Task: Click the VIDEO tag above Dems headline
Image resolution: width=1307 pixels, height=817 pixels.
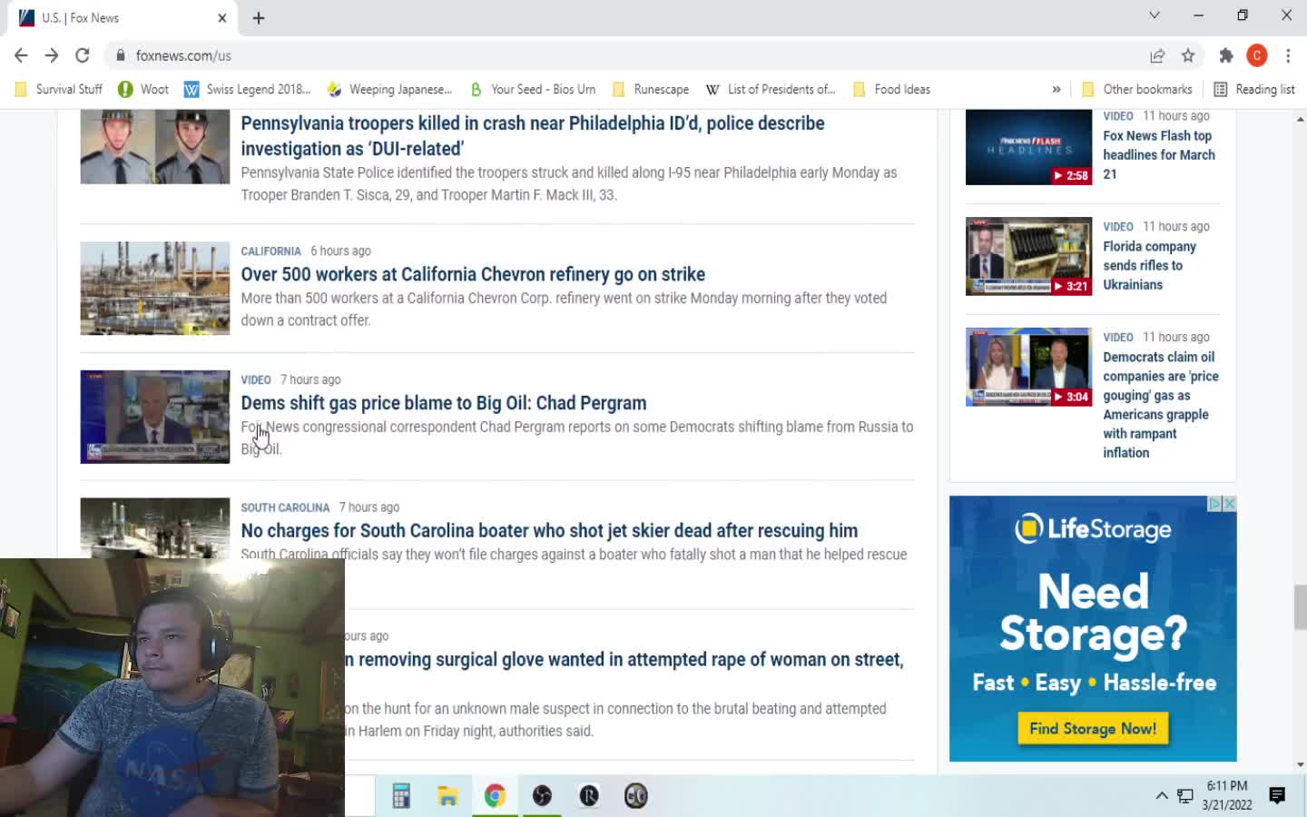Action: pos(256,380)
